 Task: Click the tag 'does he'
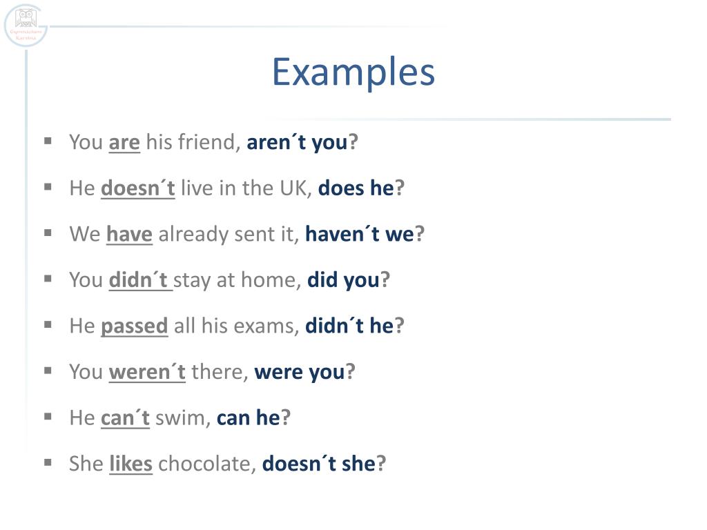tap(356, 188)
